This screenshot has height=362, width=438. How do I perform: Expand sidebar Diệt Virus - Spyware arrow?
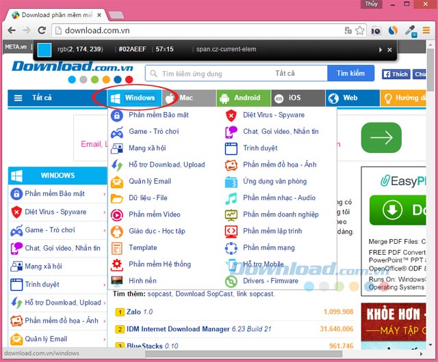point(105,212)
